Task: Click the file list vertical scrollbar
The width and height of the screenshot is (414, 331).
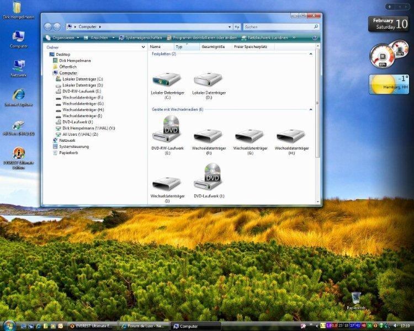Action: click(x=318, y=124)
